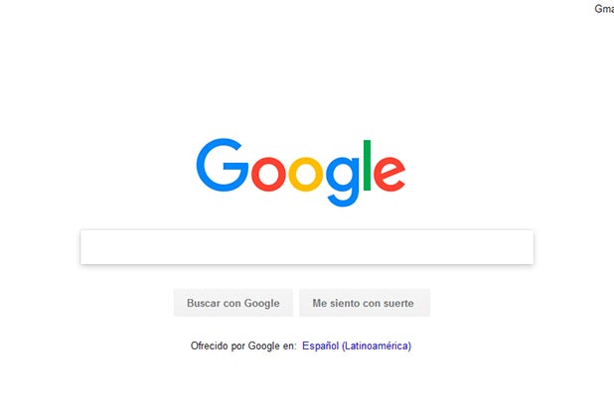Click Buscar con Google button
The image size is (614, 409).
click(x=233, y=303)
